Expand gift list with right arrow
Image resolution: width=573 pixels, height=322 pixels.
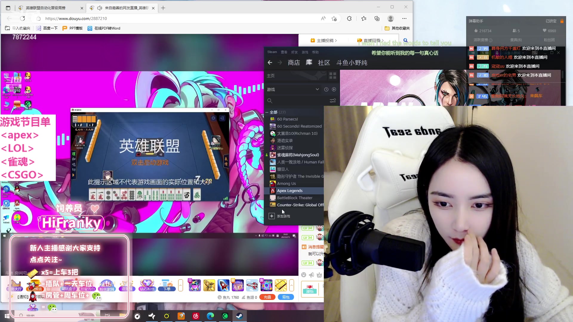[292, 285]
